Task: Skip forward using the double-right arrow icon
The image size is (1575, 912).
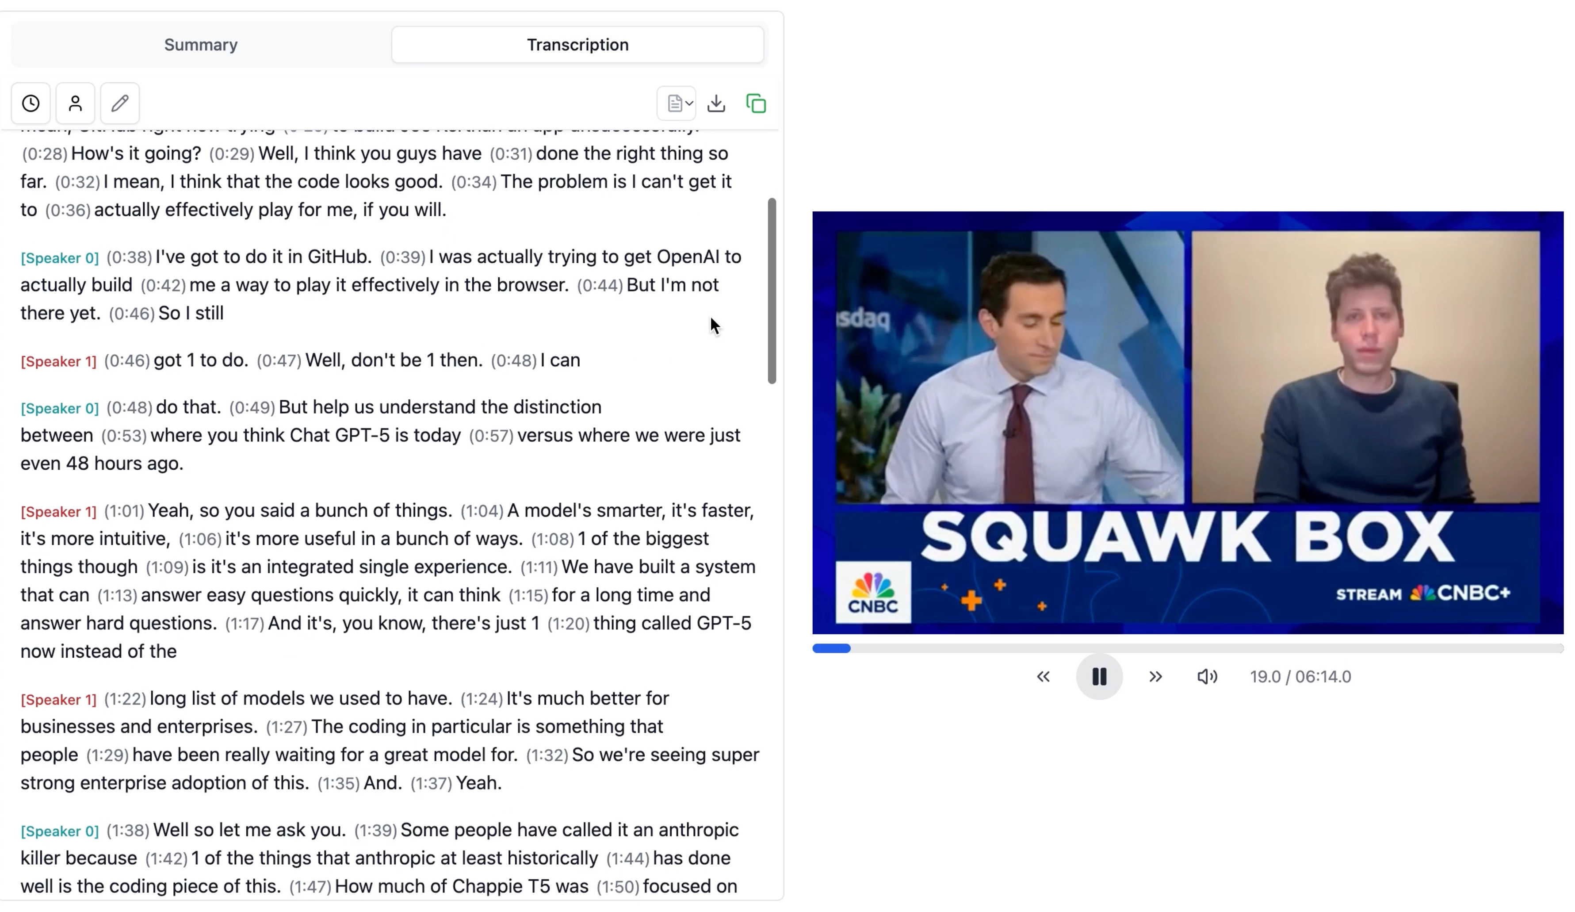Action: 1155,676
